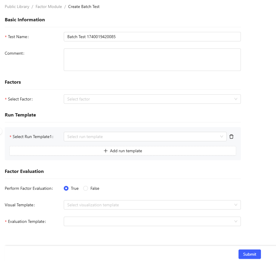Image resolution: width=276 pixels, height=261 pixels.
Task: Submit the batch test form
Action: tap(249, 254)
